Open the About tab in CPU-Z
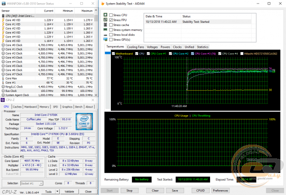Screen dimensions: 286x195 tap(89, 107)
